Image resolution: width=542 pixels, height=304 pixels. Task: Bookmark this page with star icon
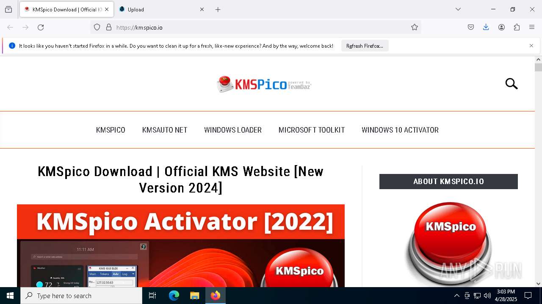[415, 27]
